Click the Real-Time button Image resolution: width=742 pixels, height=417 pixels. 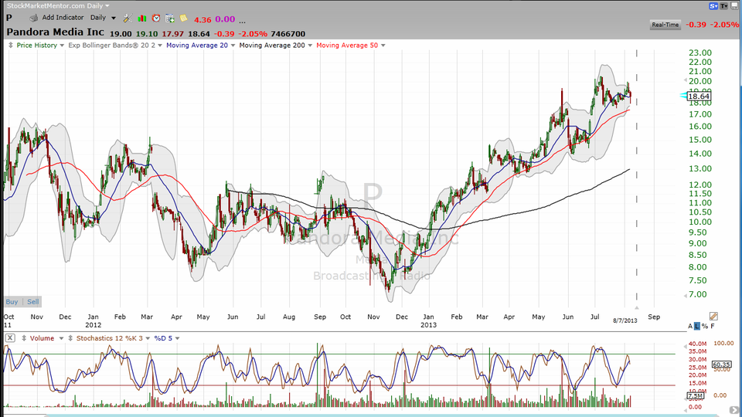(x=665, y=25)
